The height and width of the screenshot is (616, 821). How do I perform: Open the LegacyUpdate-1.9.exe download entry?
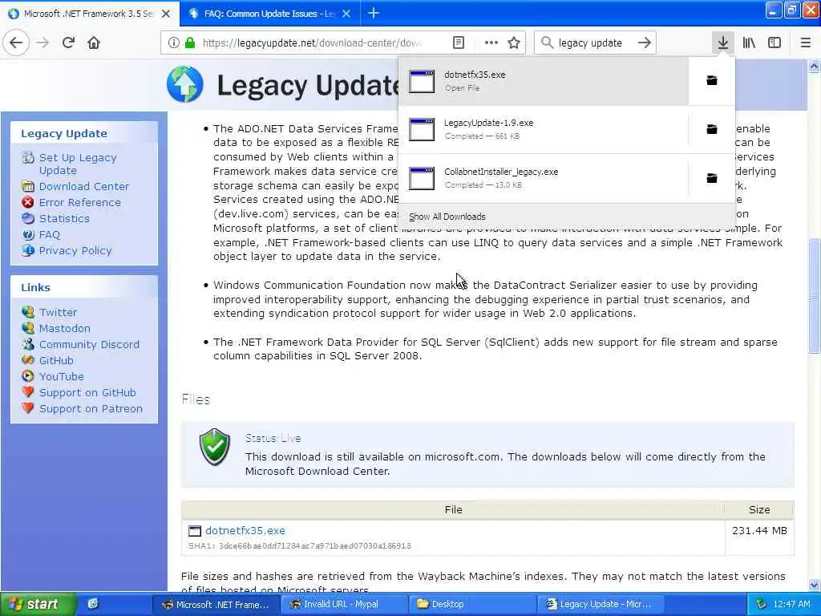click(x=544, y=129)
